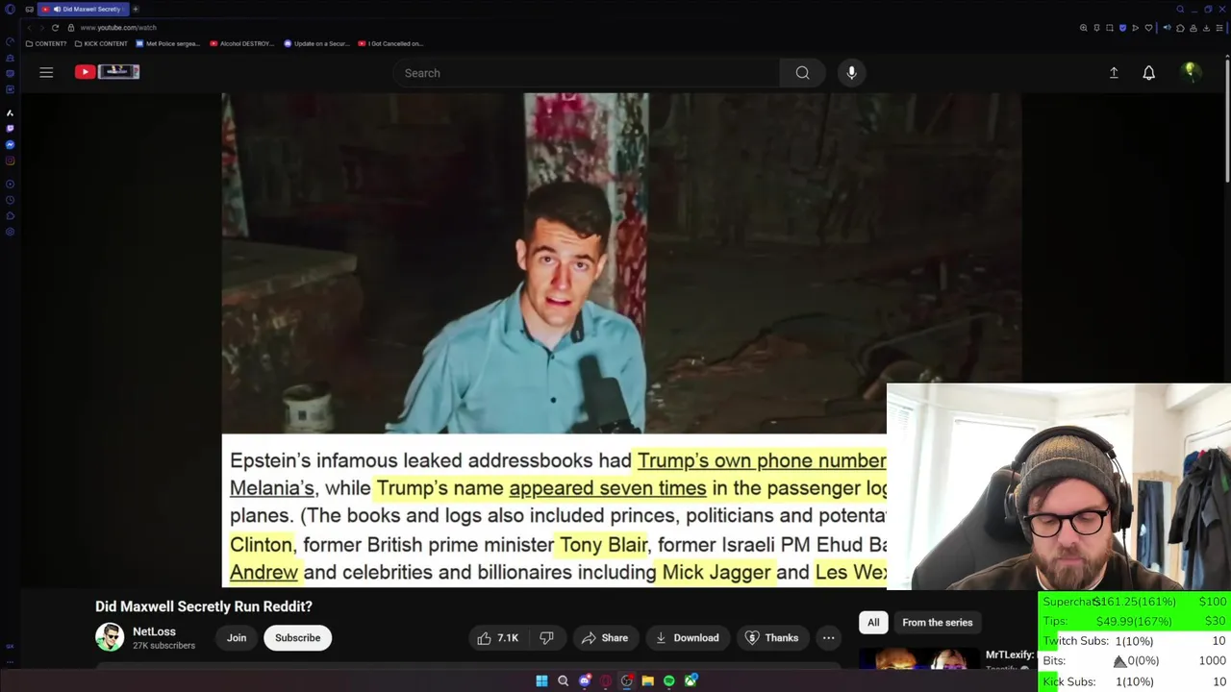Viewport: 1231px width, 692px height.
Task: Open sidebar player icon
Action: (x=10, y=184)
